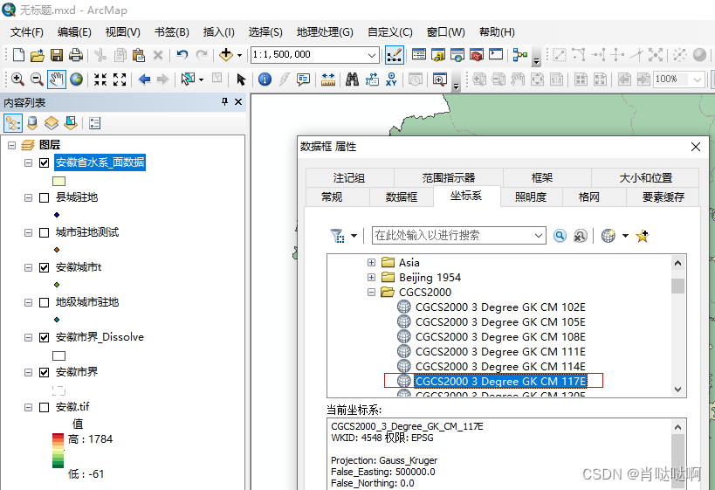Click the 安徽.tif elevation color ramp
Image resolution: width=715 pixels, height=490 pixels.
point(58,451)
